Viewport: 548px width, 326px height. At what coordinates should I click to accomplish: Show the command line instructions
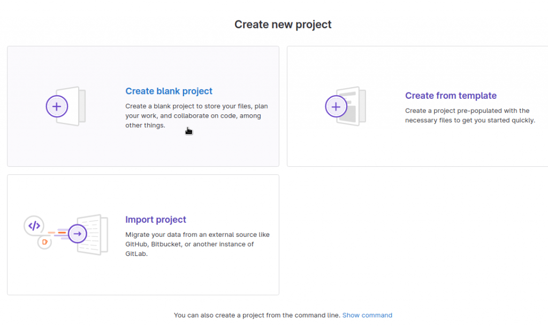[367, 315]
